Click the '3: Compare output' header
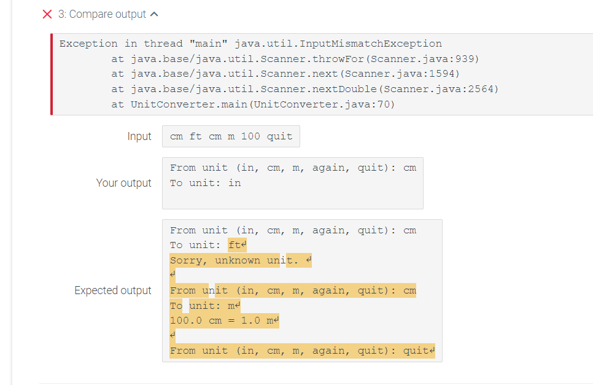This screenshot has height=385, width=593. click(x=102, y=14)
